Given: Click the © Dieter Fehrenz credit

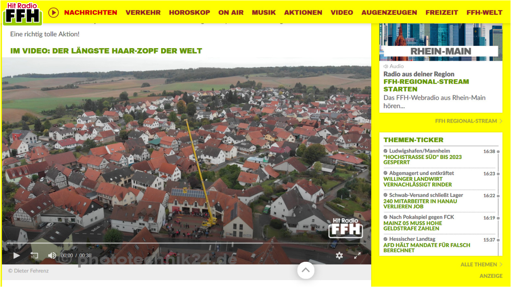Looking at the screenshot, I should (x=28, y=271).
